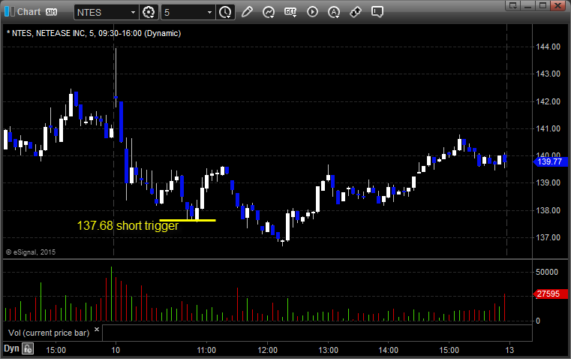Click the 143.00 price axis label
This screenshot has height=359, width=571.
coord(548,74)
